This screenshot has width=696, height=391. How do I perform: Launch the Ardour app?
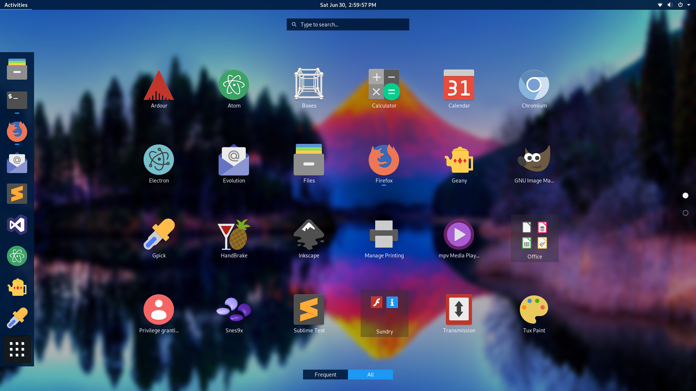click(x=159, y=89)
